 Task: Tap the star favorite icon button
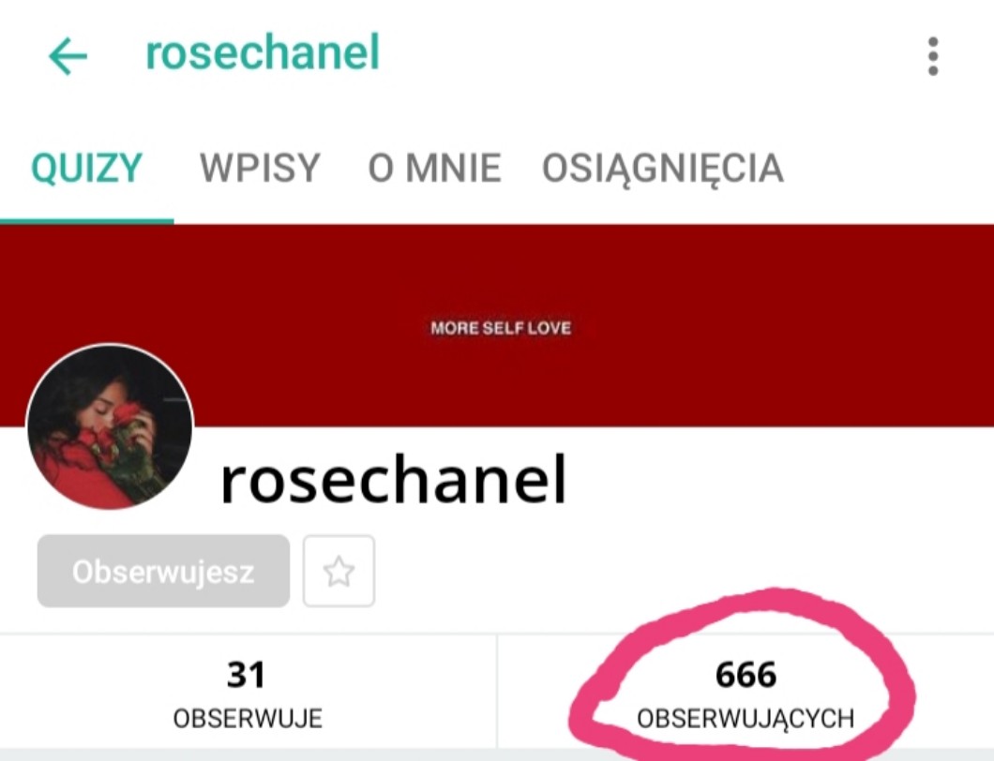pos(339,571)
